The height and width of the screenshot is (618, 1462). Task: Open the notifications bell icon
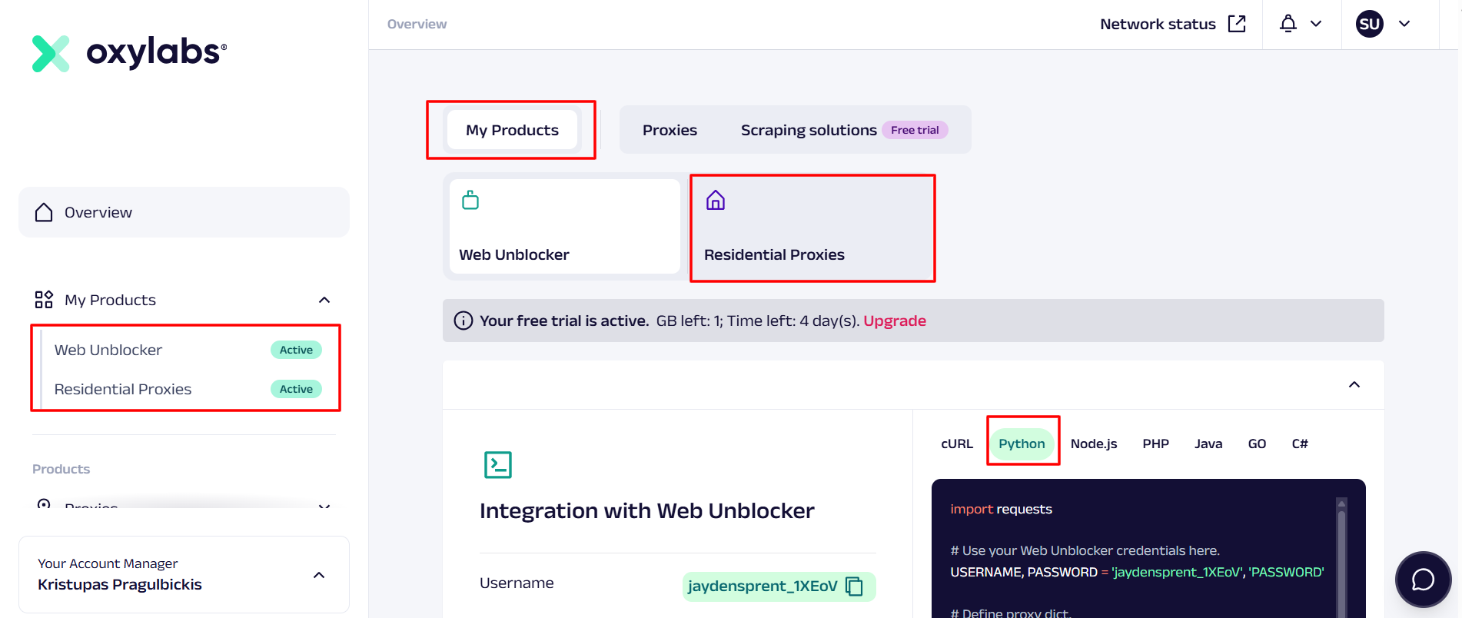(x=1288, y=24)
